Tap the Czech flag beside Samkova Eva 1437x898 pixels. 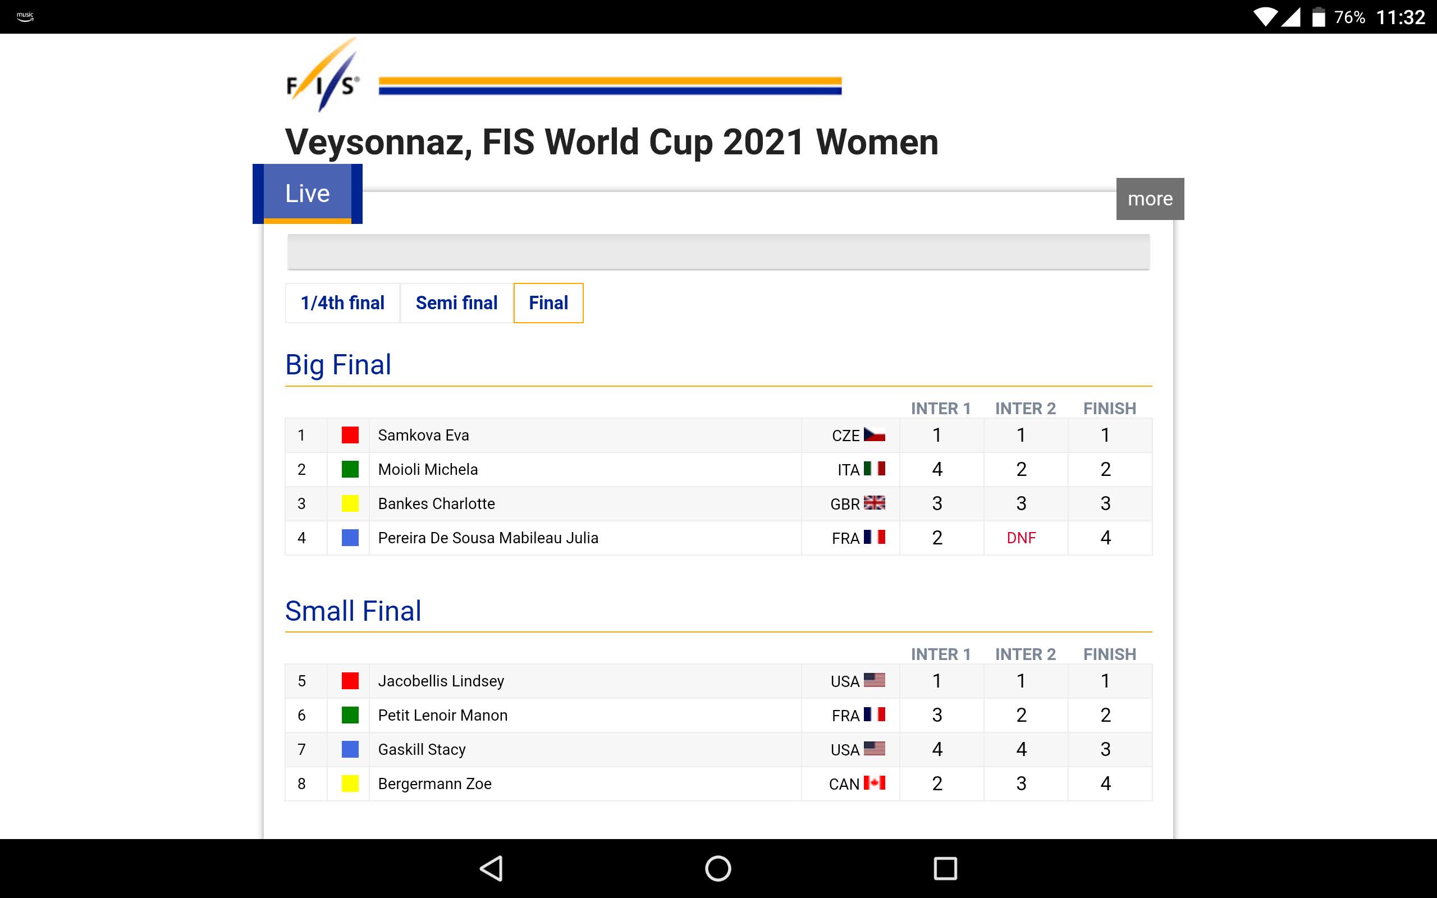point(874,435)
